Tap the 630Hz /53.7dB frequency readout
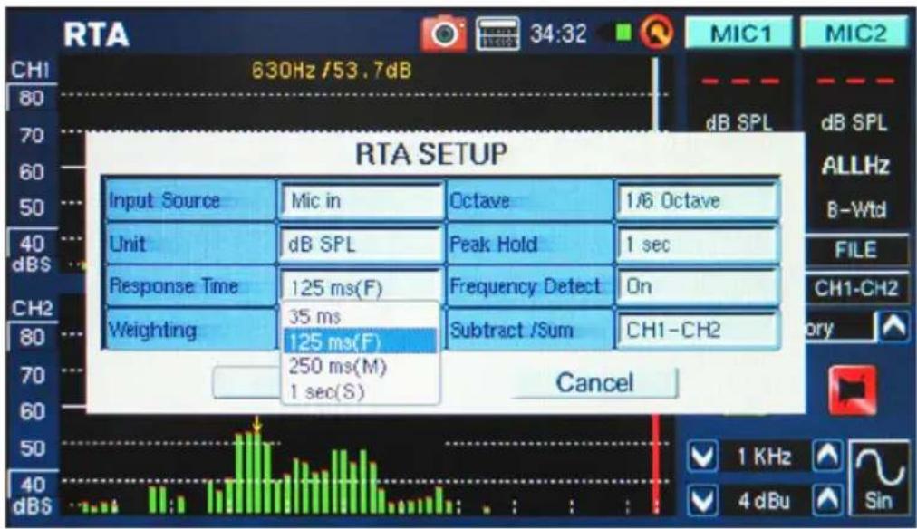Screen dimensions: 917x529 click(331, 71)
